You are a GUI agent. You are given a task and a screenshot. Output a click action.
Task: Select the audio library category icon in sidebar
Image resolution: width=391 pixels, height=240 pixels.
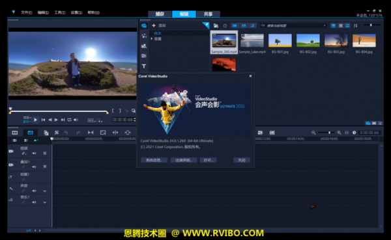(x=144, y=36)
